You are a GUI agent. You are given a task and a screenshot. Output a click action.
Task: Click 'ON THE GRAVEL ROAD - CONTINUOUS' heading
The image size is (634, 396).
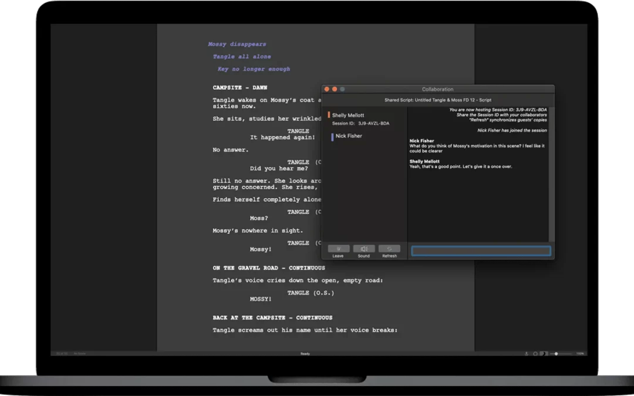[268, 268]
